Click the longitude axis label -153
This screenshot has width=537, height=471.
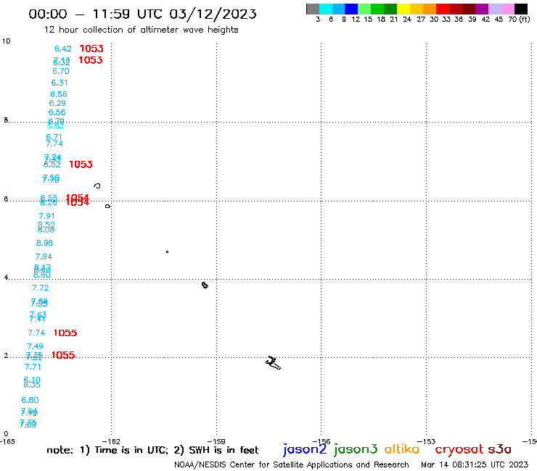tap(427, 441)
